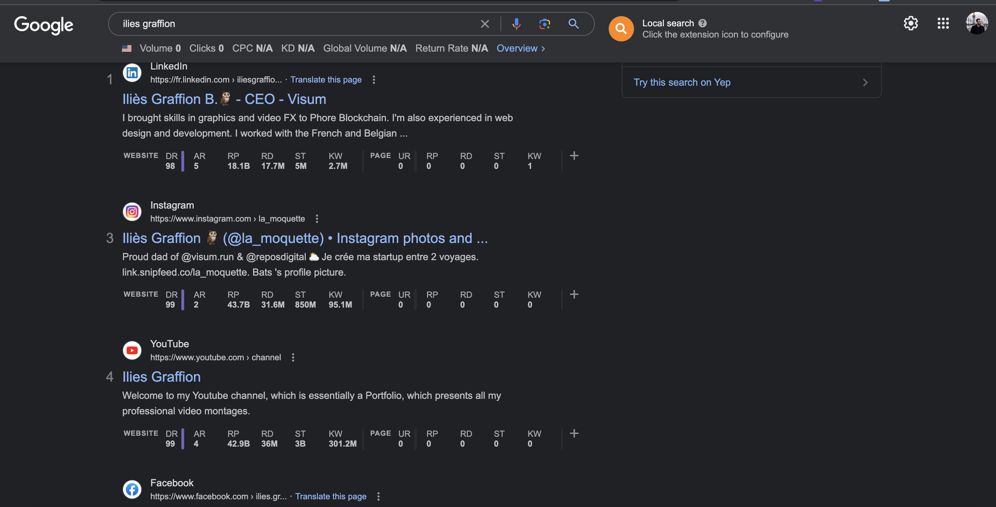Viewport: 996px width, 507px height.
Task: Click the voice search microphone icon
Action: coord(516,24)
